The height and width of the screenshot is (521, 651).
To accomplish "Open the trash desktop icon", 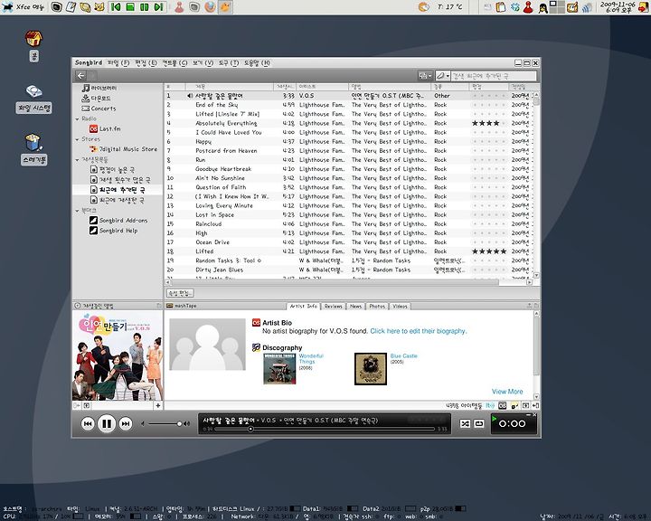I will click(x=34, y=148).
